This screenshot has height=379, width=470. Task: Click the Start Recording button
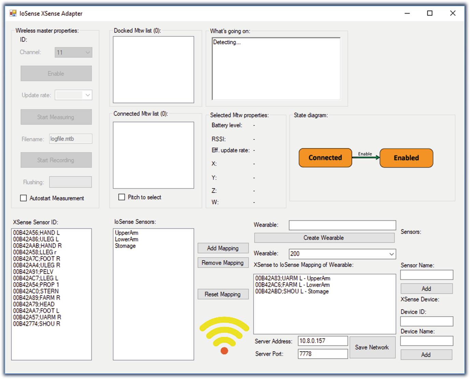56,160
